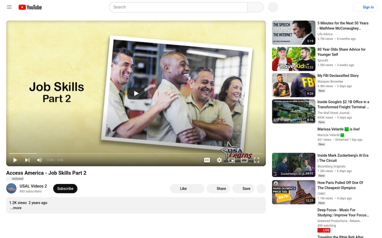Open USAL Videos 2 channel avatar
The height and width of the screenshot is (238, 382).
(11, 188)
